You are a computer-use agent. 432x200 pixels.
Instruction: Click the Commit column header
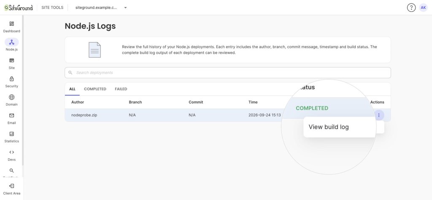click(x=196, y=102)
